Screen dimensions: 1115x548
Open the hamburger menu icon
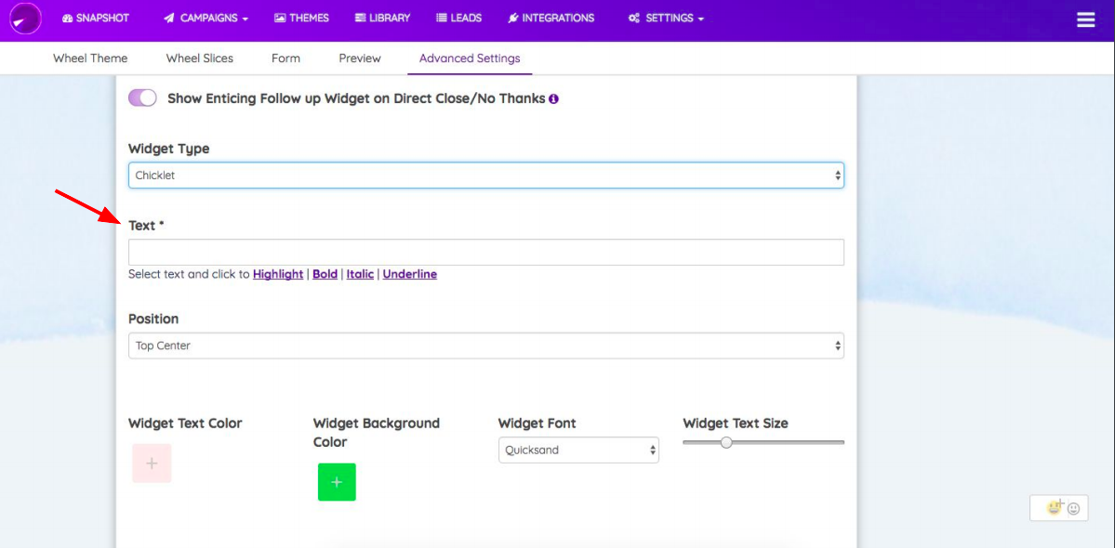[1086, 20]
